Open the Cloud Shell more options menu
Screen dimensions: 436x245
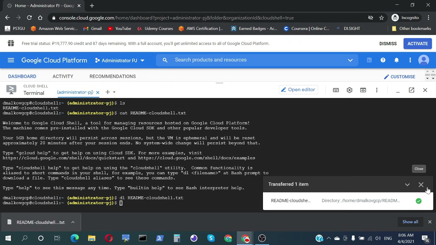377,90
